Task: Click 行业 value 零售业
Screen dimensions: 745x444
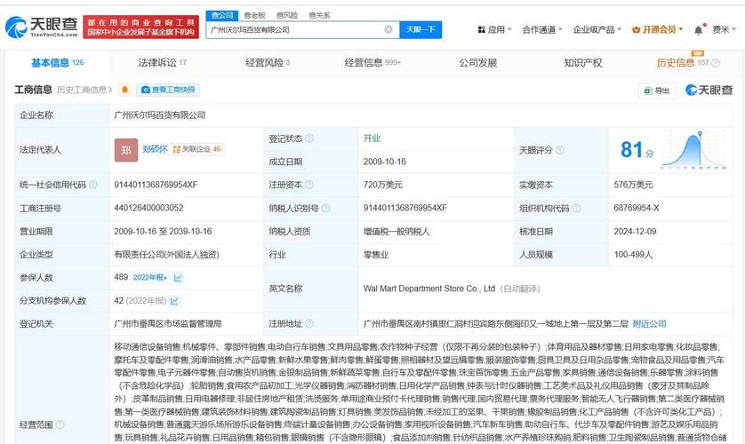Action: 376,254
